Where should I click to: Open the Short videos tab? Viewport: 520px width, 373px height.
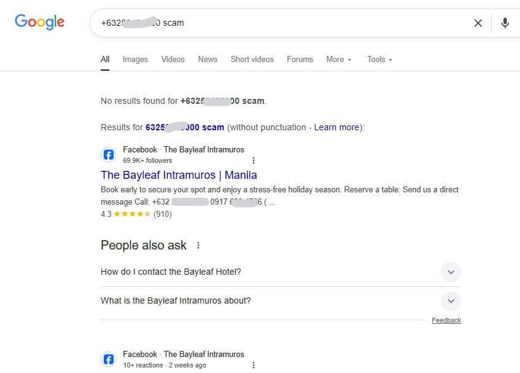pos(252,60)
